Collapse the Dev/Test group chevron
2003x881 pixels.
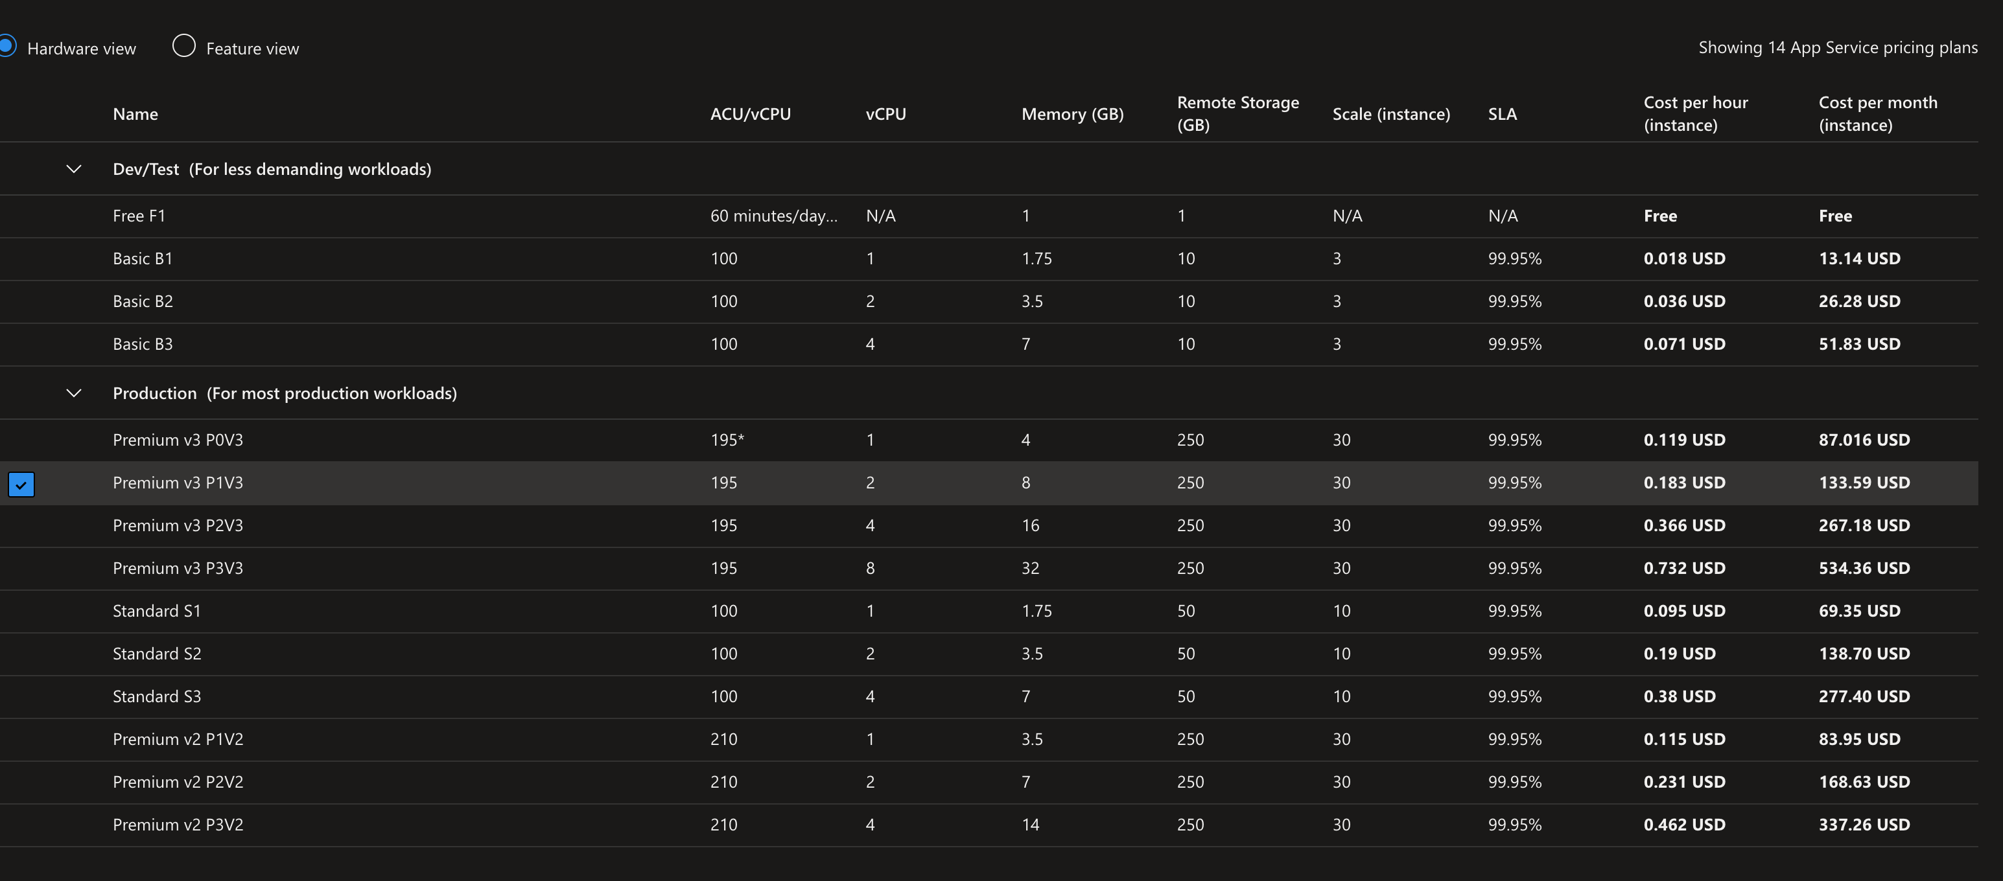coord(74,169)
